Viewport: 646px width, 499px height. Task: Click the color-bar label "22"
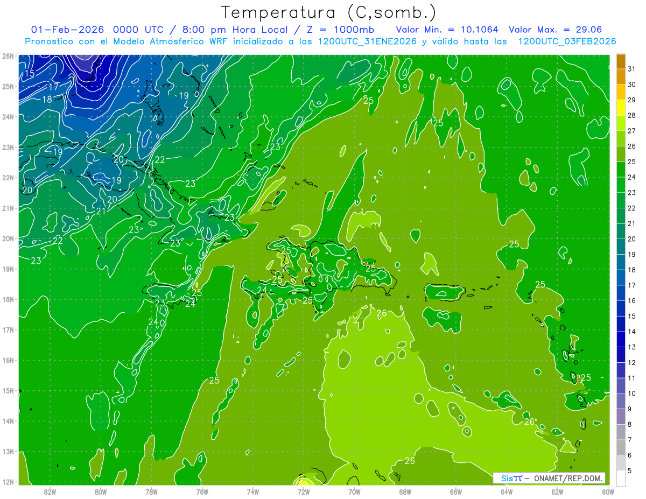tap(631, 208)
